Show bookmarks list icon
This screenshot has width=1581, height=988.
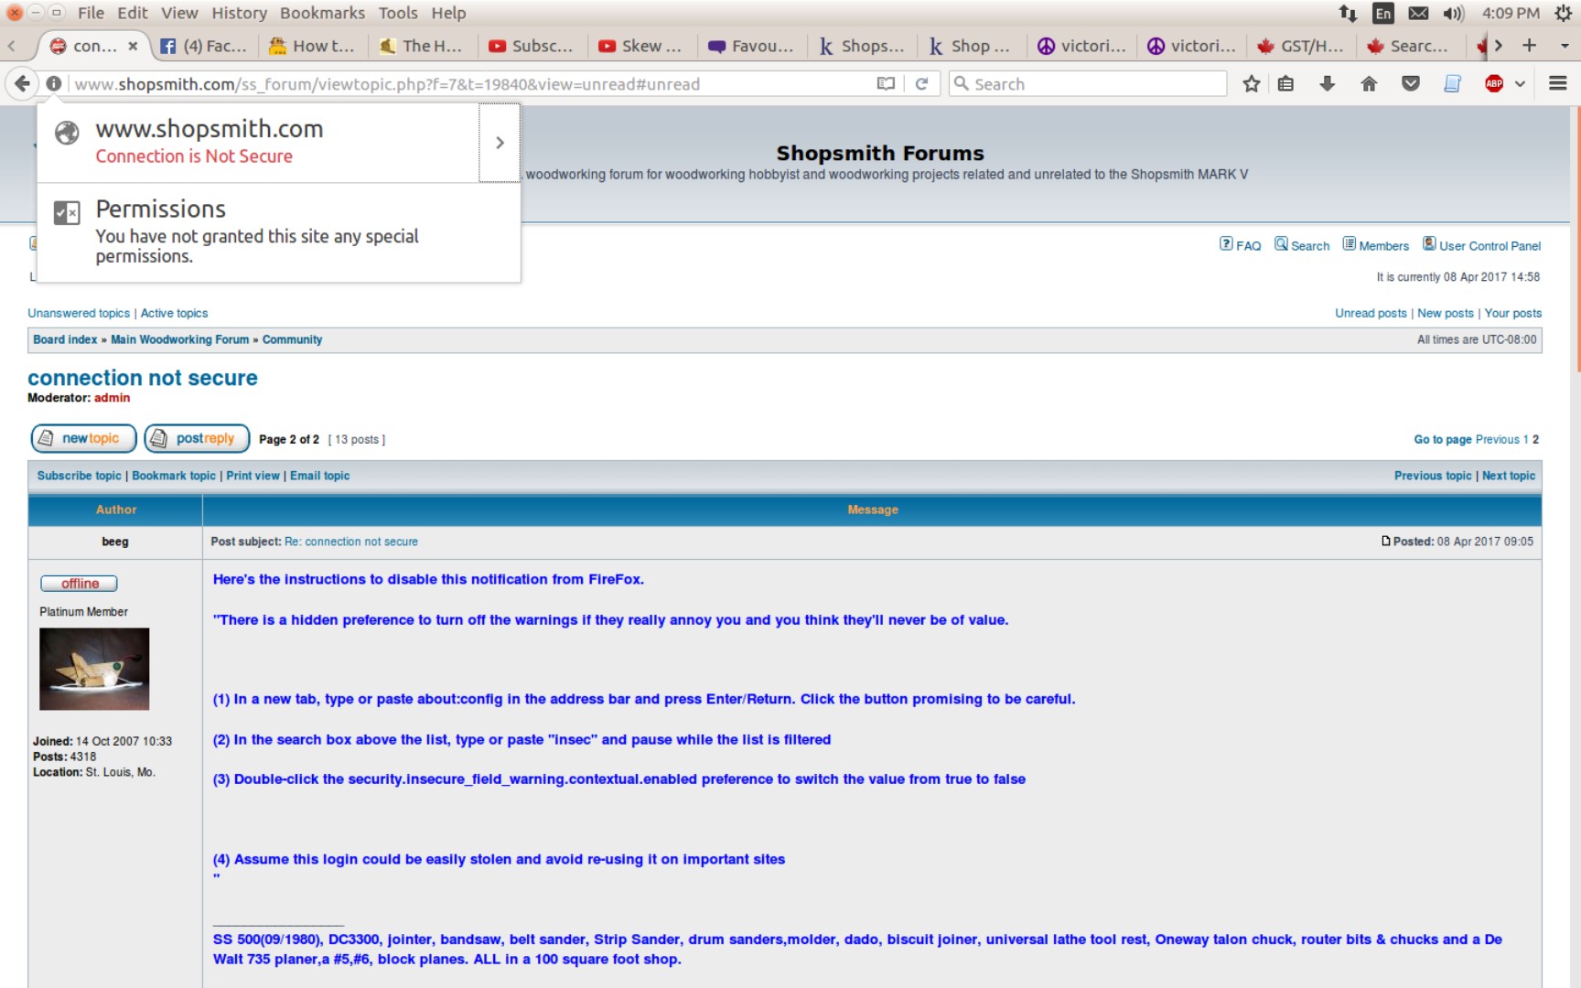[x=1285, y=84]
